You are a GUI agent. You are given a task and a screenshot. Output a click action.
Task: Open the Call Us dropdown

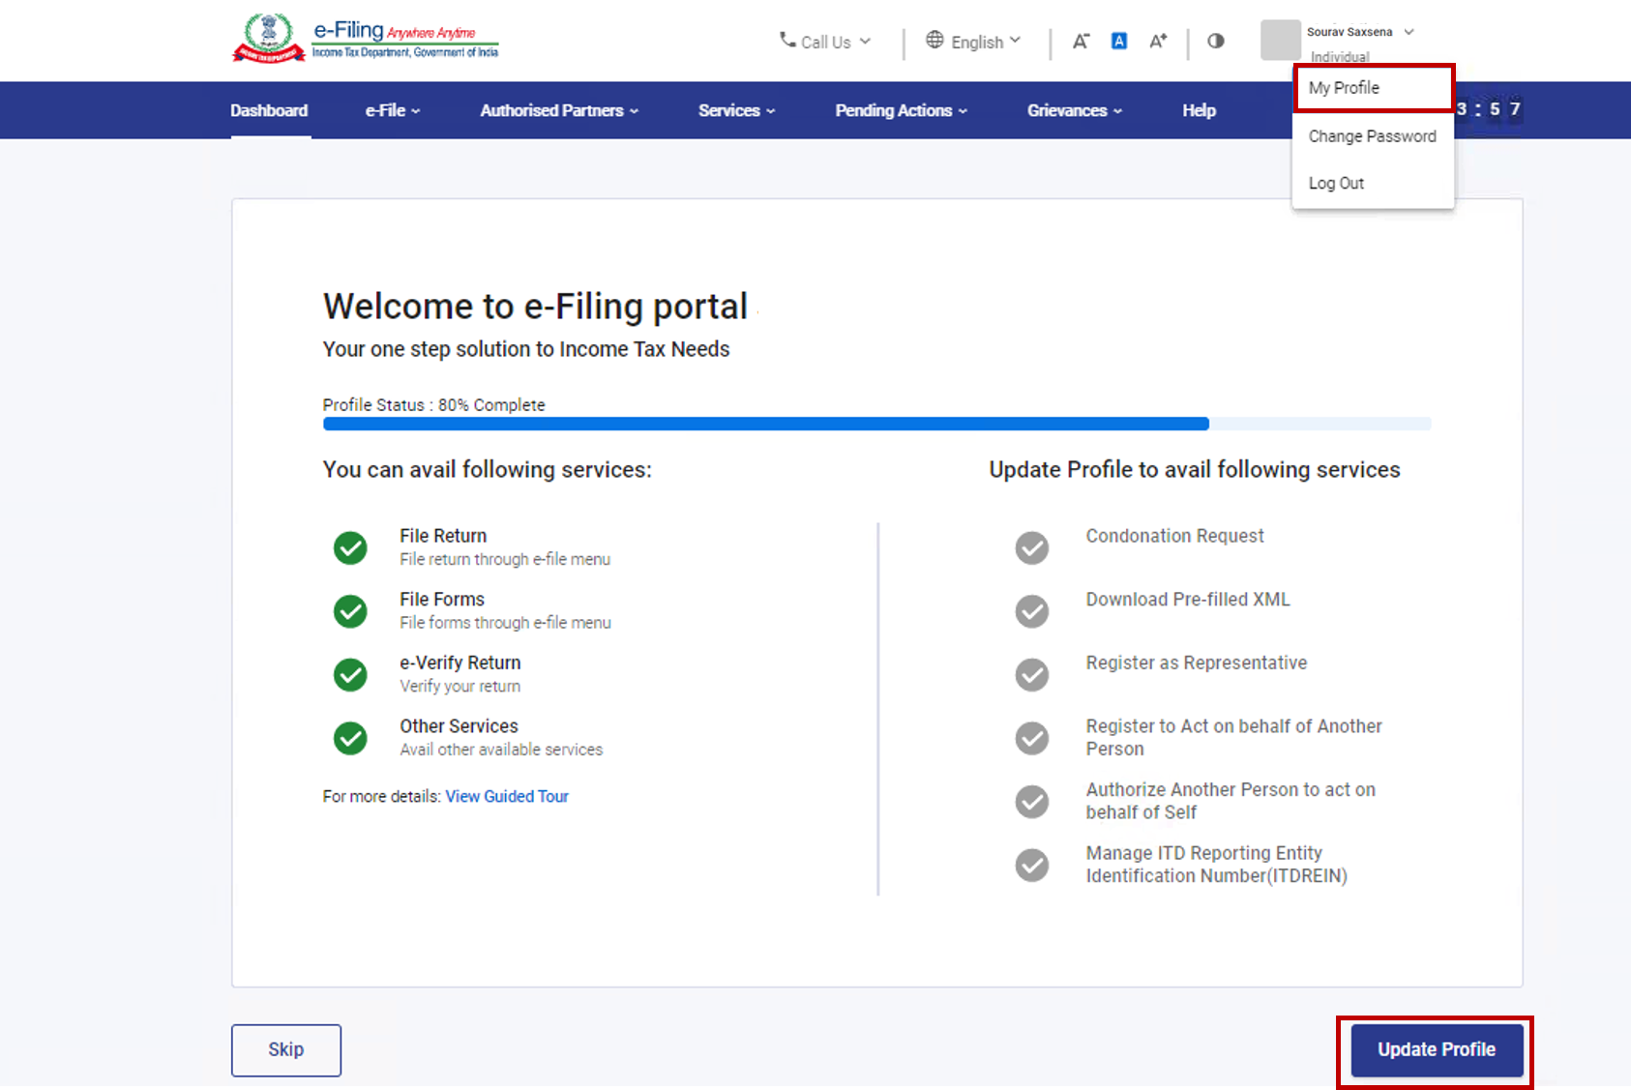point(825,42)
